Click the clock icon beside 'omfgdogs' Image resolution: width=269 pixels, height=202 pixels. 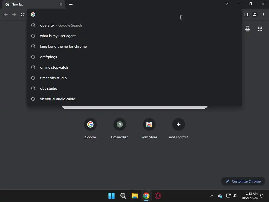click(33, 57)
